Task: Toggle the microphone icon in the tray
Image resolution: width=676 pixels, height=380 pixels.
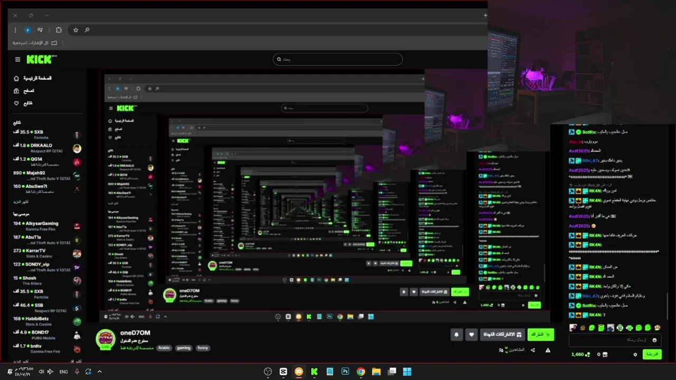Action: tap(77, 372)
